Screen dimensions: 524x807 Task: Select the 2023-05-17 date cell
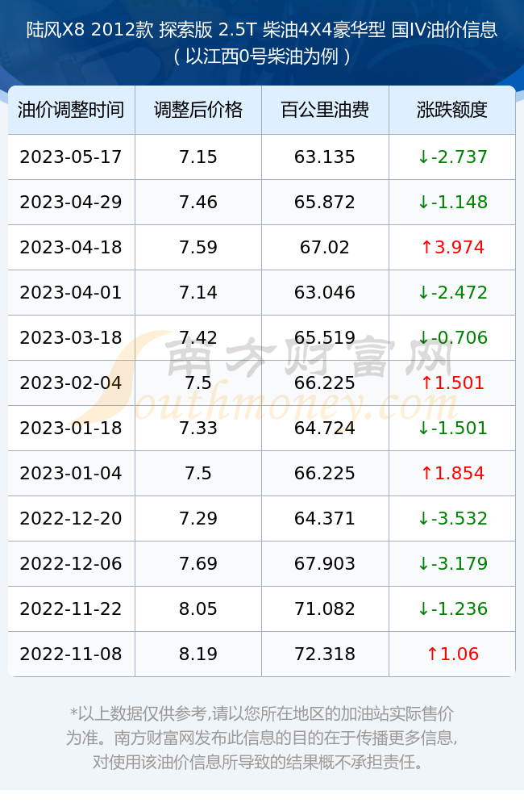[x=71, y=157]
